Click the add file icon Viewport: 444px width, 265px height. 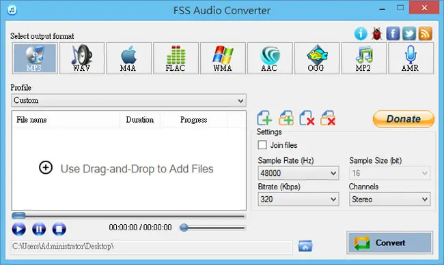coord(264,118)
